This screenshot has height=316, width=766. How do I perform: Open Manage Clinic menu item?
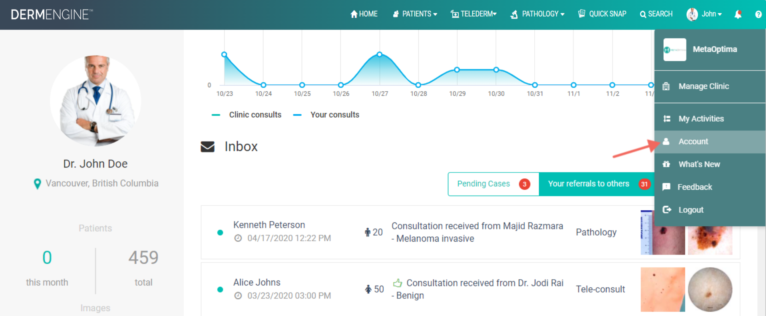click(x=703, y=86)
